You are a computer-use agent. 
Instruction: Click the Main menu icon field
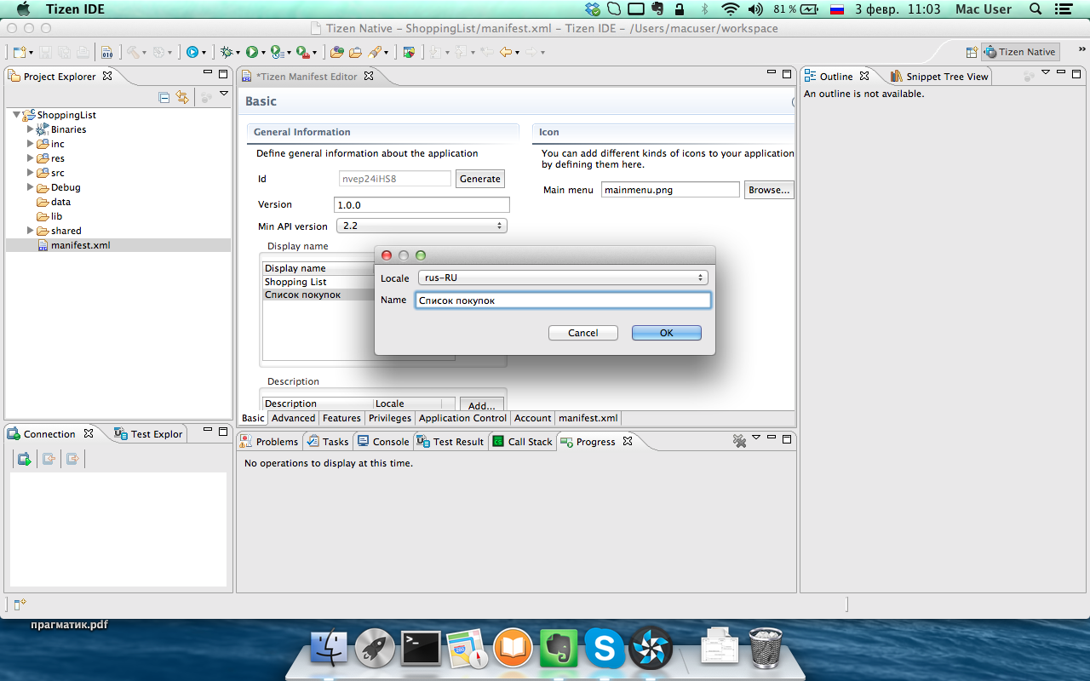pos(670,190)
